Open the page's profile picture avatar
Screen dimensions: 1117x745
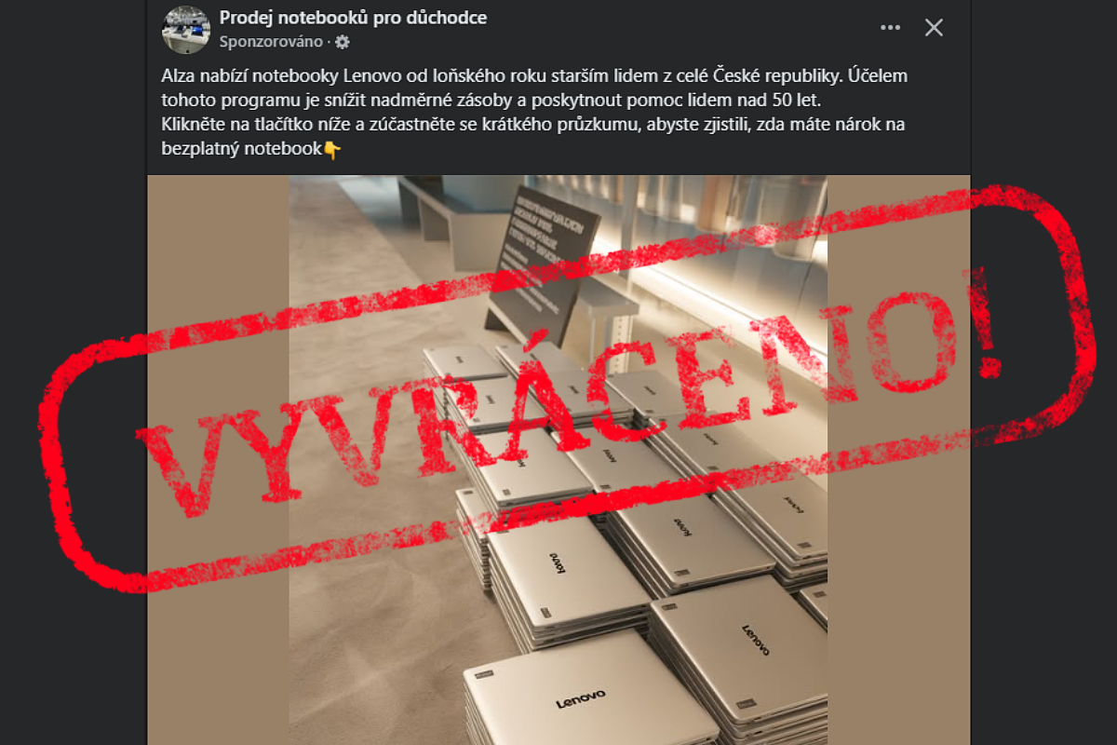pyautogui.click(x=186, y=29)
